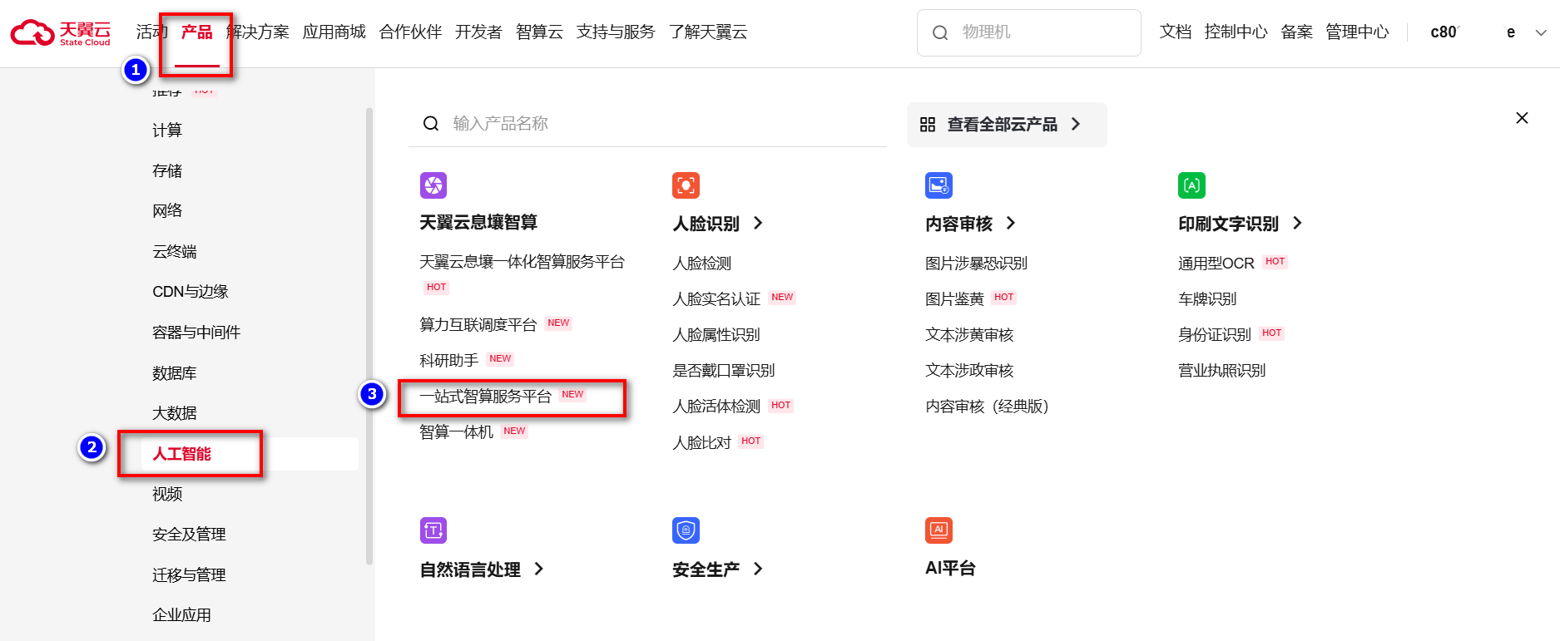Click the arrow on 查看全部云产品

[x=1076, y=124]
